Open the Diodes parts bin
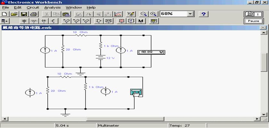 [44, 21]
